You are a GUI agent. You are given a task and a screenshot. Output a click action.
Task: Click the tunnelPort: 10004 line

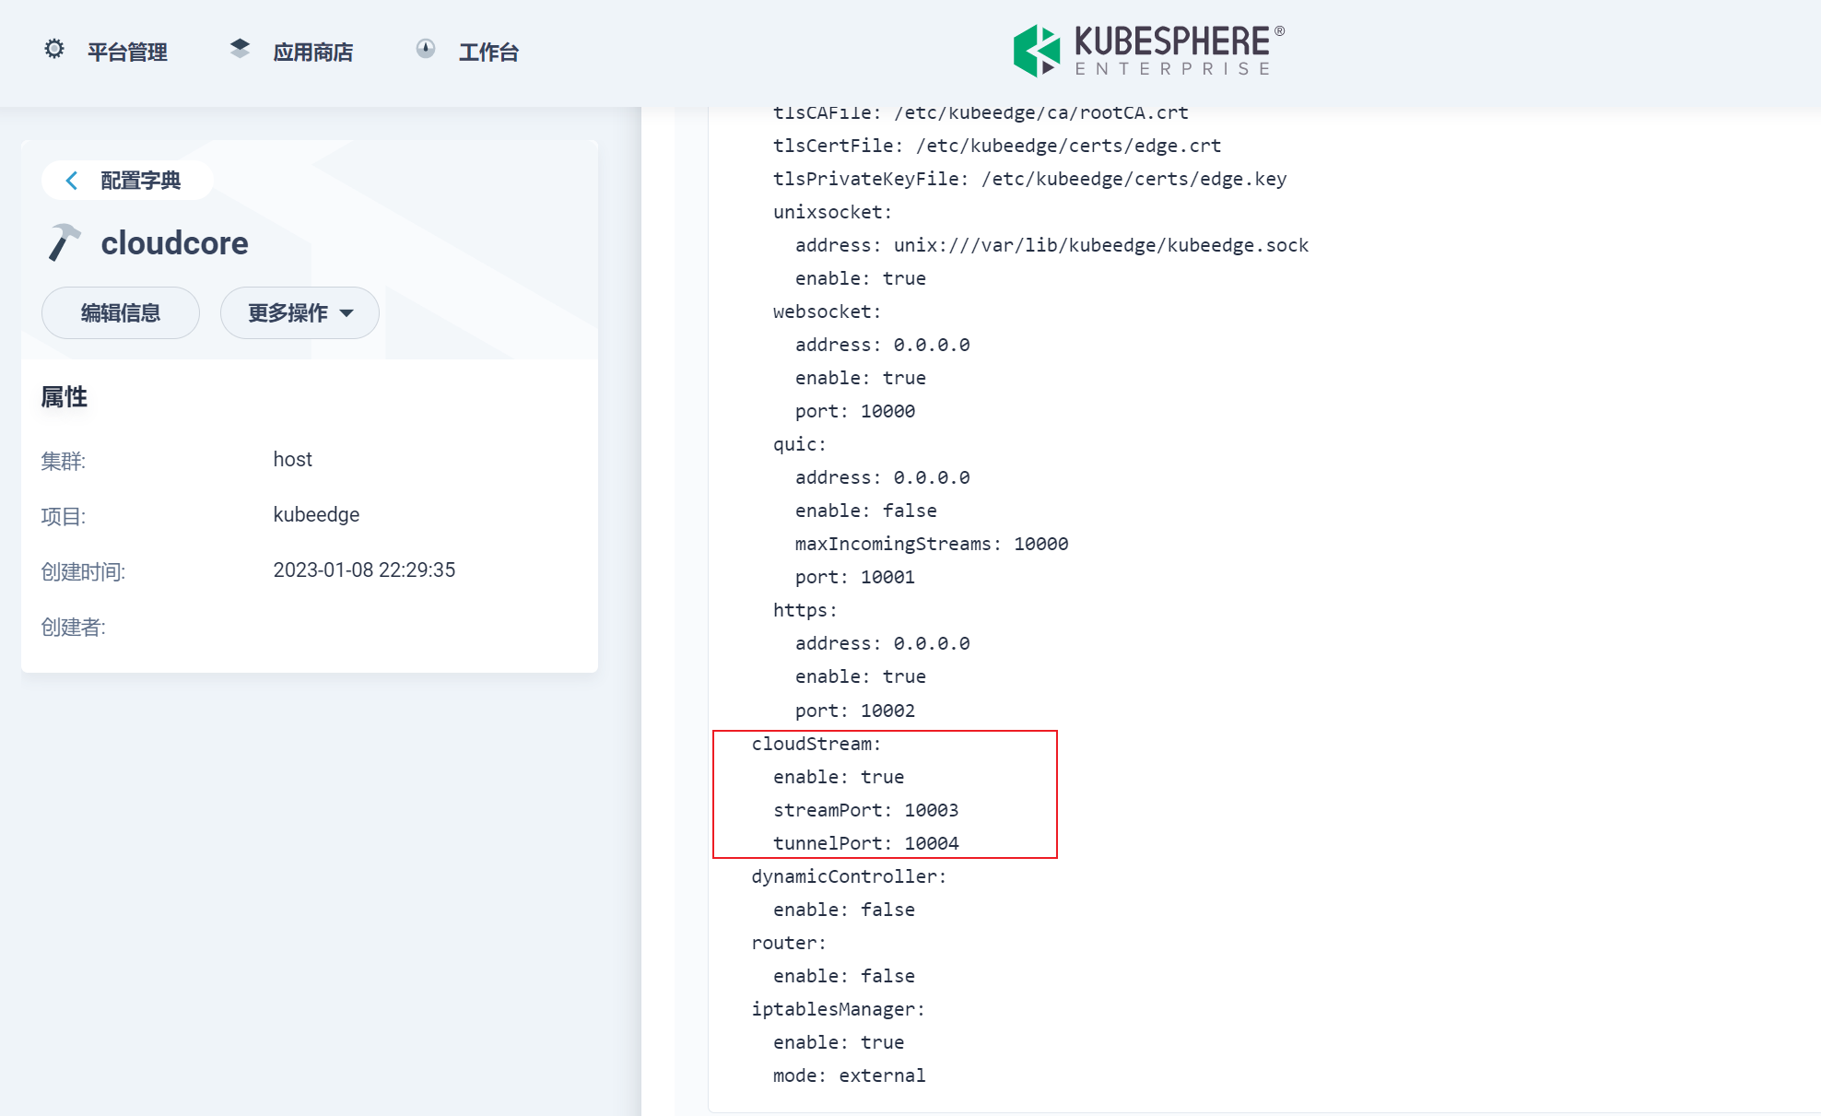pos(865,843)
